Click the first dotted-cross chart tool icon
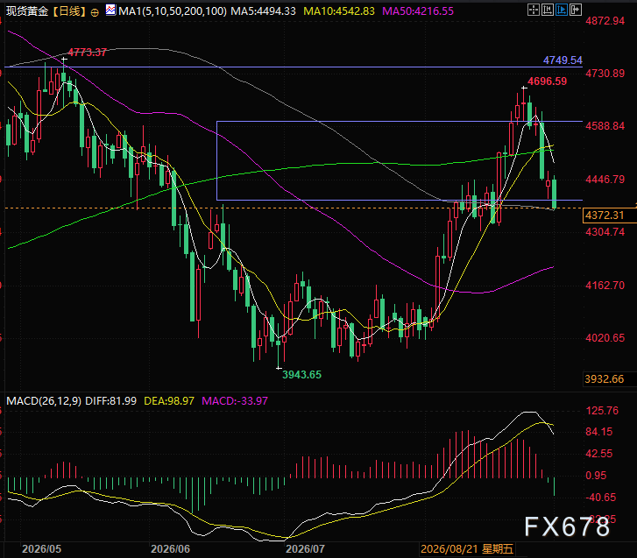Screen dimensions: 637x558 click(x=533, y=10)
